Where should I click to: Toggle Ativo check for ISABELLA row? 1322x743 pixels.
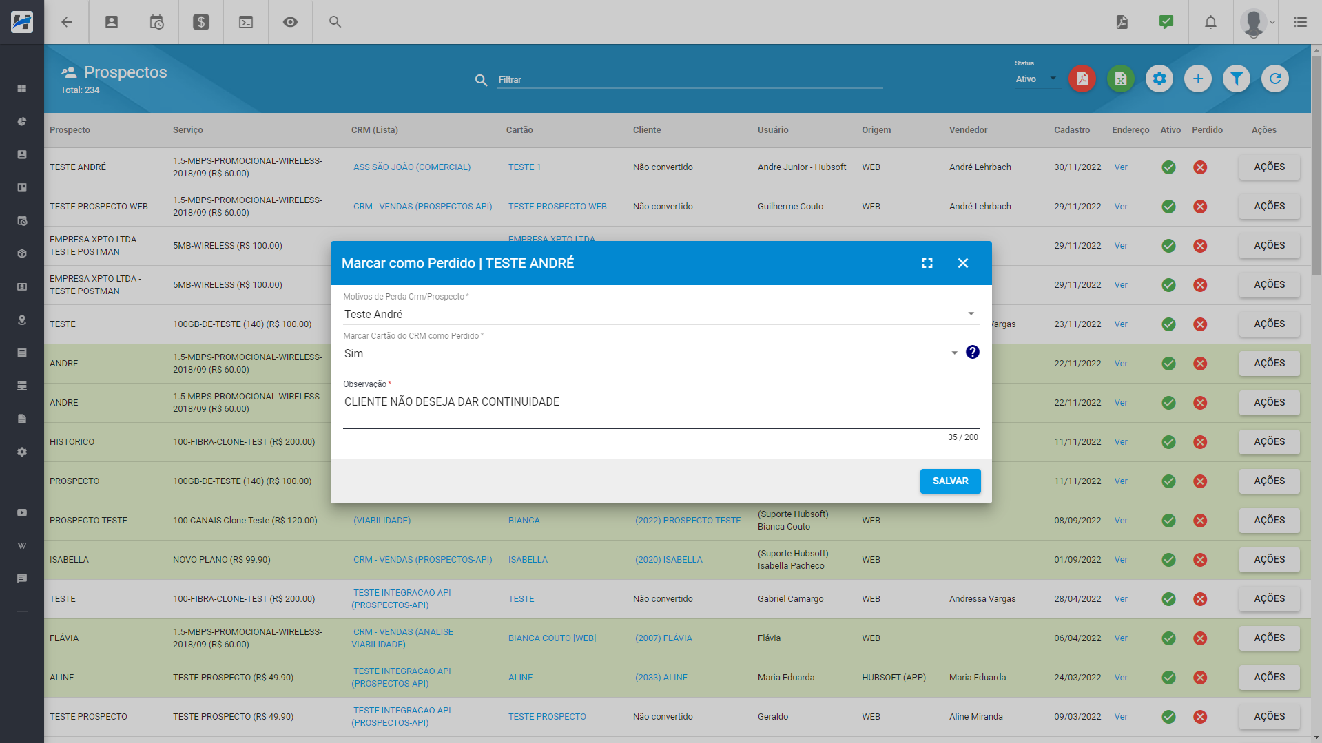click(x=1168, y=559)
